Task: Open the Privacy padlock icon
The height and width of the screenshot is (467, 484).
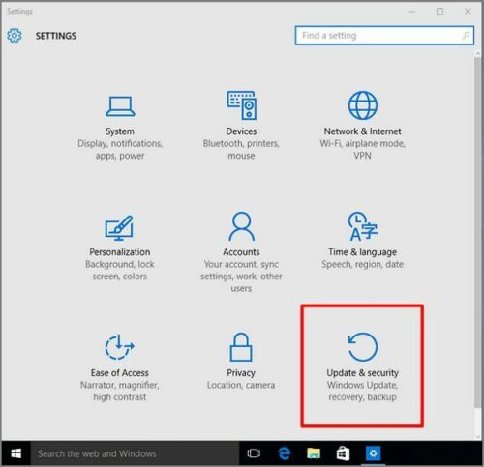Action: [241, 347]
